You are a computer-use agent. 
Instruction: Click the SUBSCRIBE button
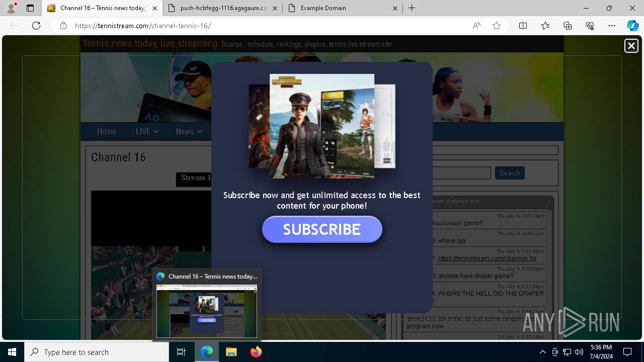pos(322,229)
